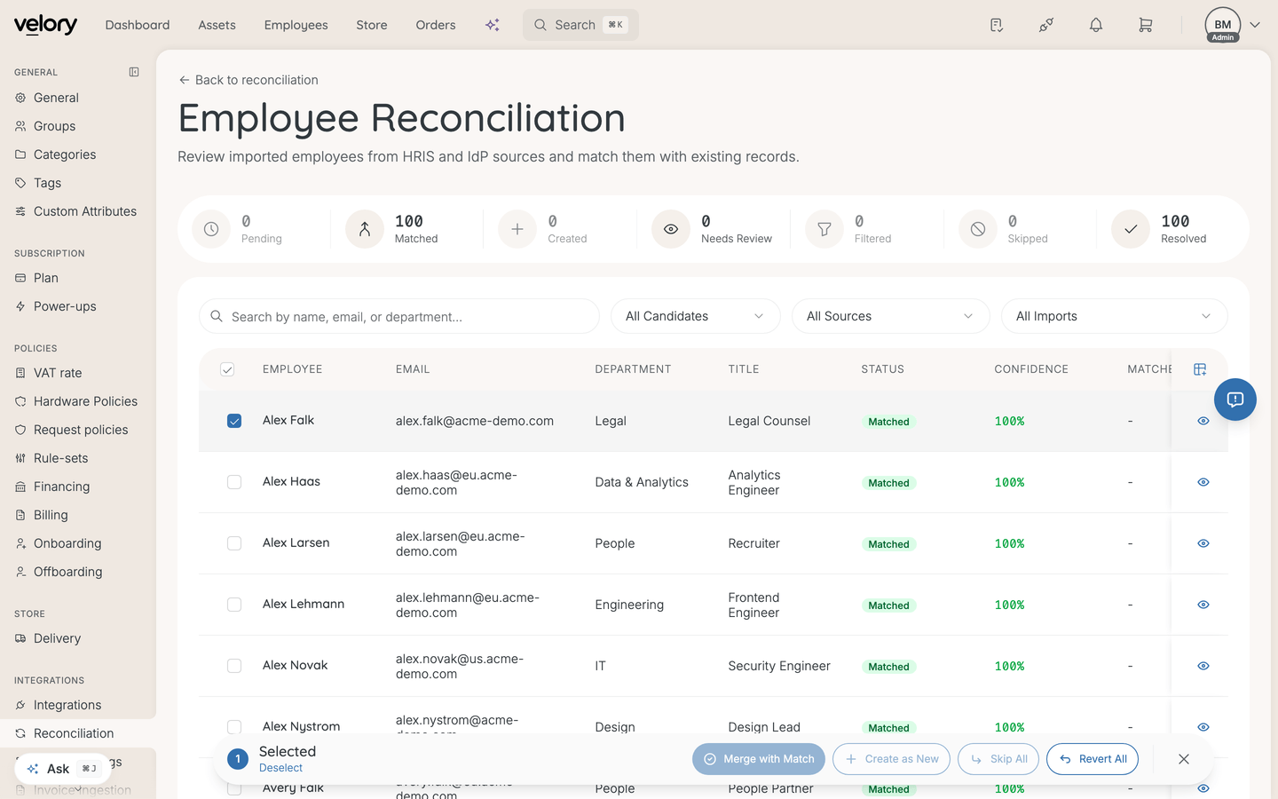This screenshot has width=1278, height=799.
Task: Open the shopping cart
Action: coord(1146,25)
